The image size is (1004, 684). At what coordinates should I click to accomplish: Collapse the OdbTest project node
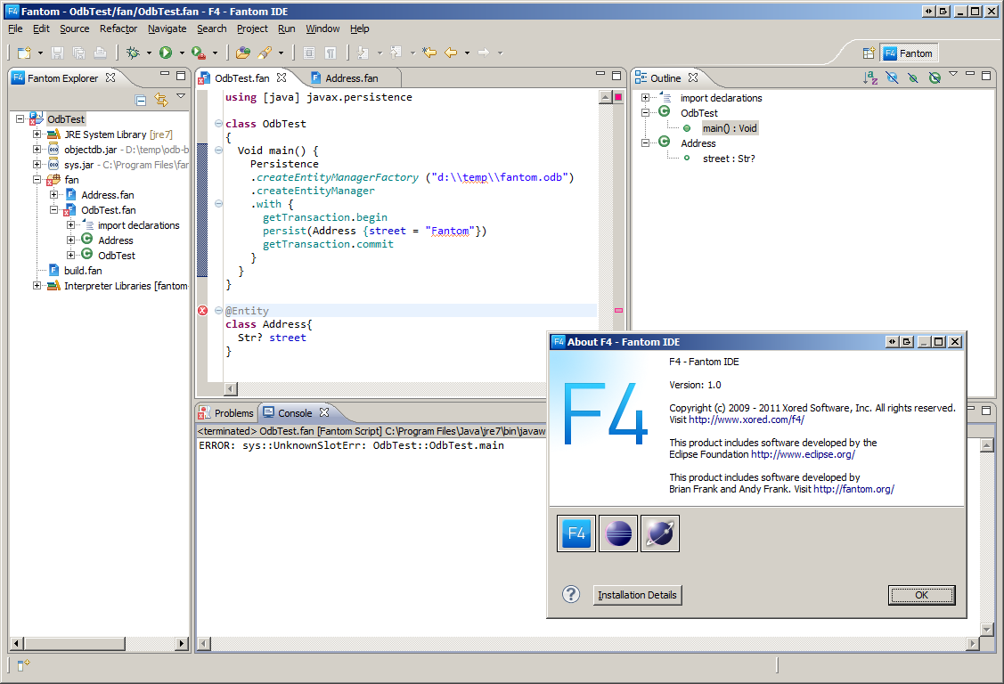(x=20, y=119)
